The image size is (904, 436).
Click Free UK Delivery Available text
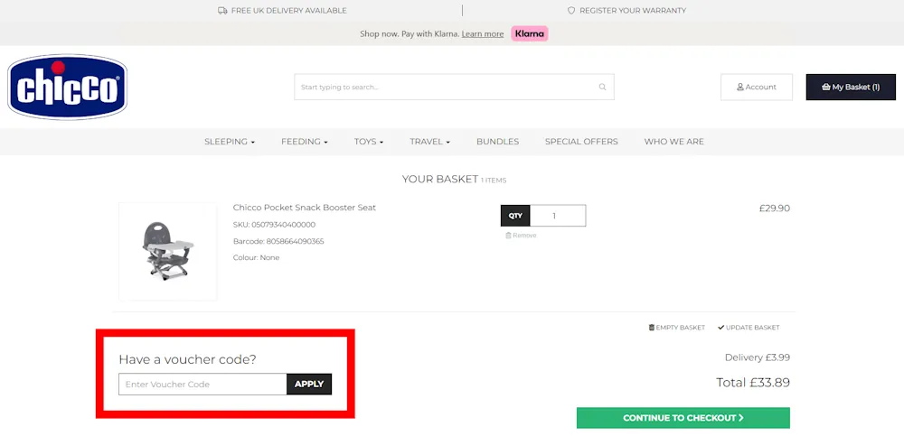point(289,10)
